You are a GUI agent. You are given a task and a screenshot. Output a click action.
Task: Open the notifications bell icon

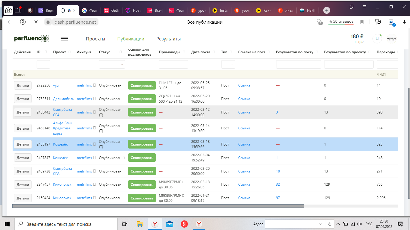[x=377, y=39]
